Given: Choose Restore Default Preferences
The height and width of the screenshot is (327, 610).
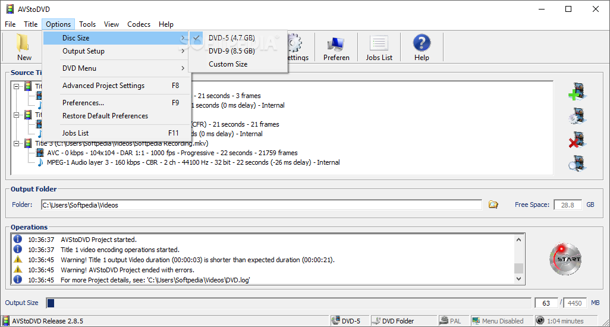Looking at the screenshot, I should pyautogui.click(x=116, y=116).
